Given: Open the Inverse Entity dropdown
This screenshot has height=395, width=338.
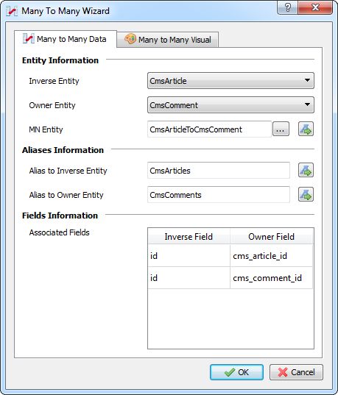Looking at the screenshot, I should [230, 81].
